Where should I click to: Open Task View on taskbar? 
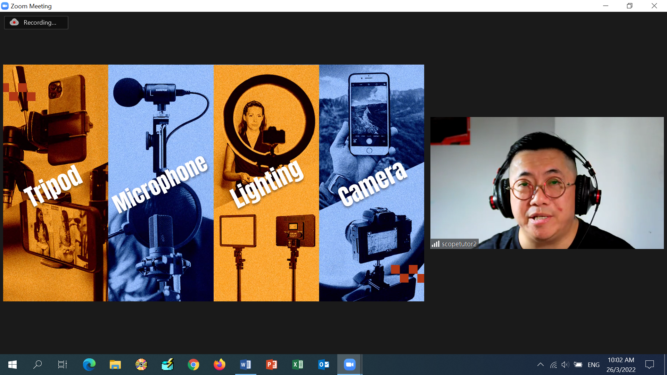[63, 365]
